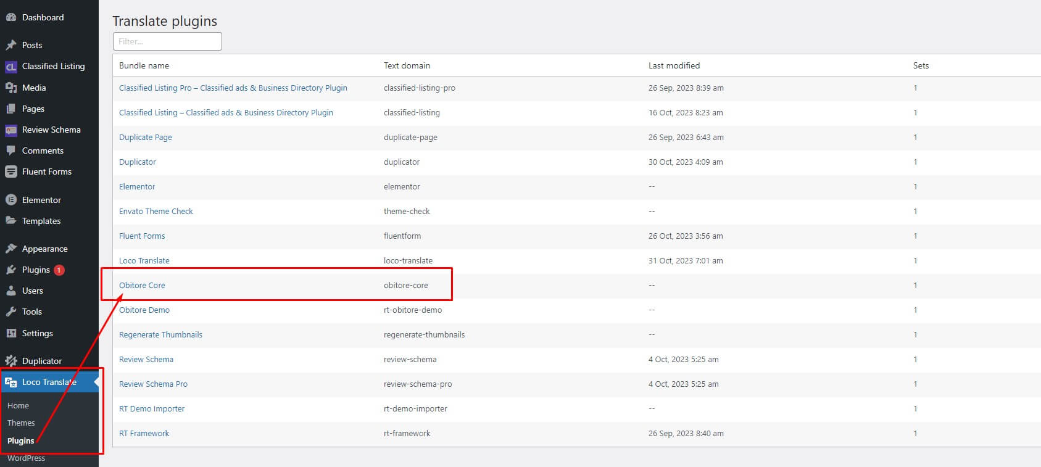Open the Obitore Demo bundle
Screen dimensions: 1041x467
[x=144, y=310]
